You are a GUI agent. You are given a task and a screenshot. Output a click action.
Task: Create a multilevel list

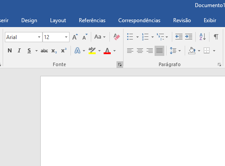pos(160,37)
